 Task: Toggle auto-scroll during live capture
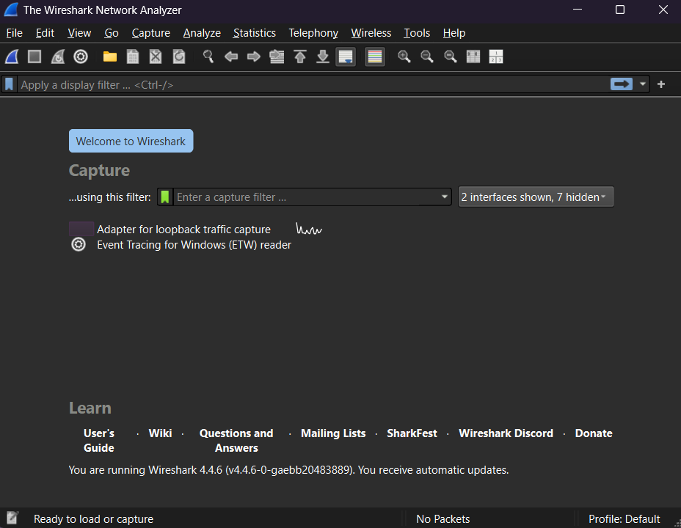click(x=346, y=57)
